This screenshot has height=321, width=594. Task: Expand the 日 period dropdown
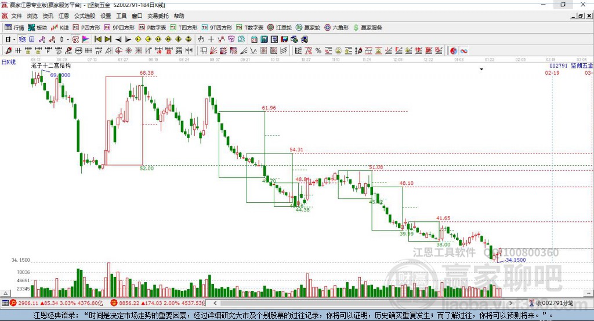14,39
